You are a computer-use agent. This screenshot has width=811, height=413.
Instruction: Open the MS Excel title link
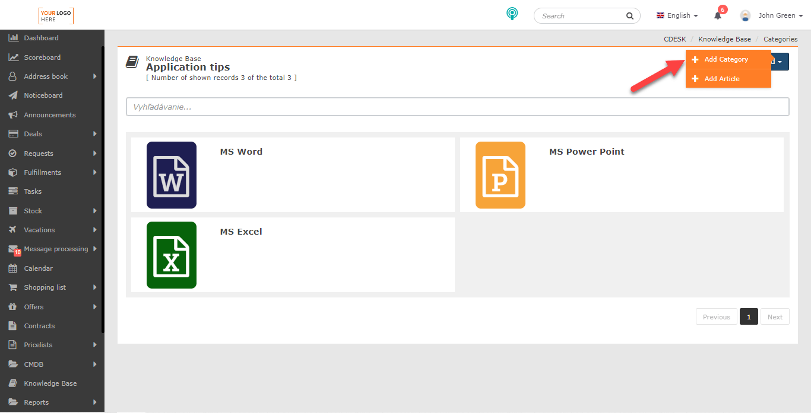point(241,232)
